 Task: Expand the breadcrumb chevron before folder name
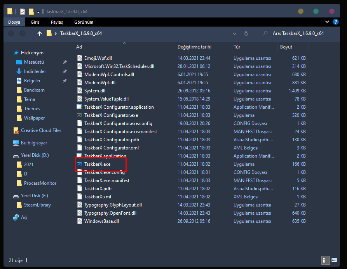tap(56, 34)
